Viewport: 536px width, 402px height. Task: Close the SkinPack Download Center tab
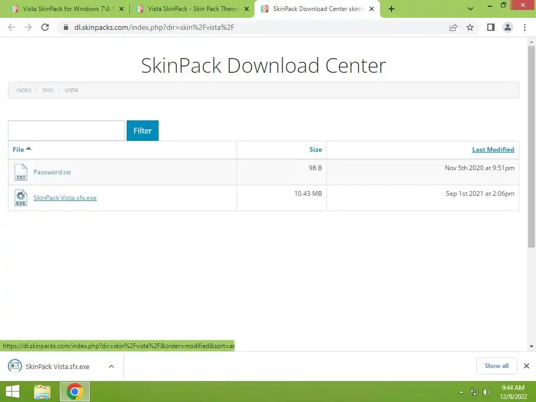tap(372, 9)
